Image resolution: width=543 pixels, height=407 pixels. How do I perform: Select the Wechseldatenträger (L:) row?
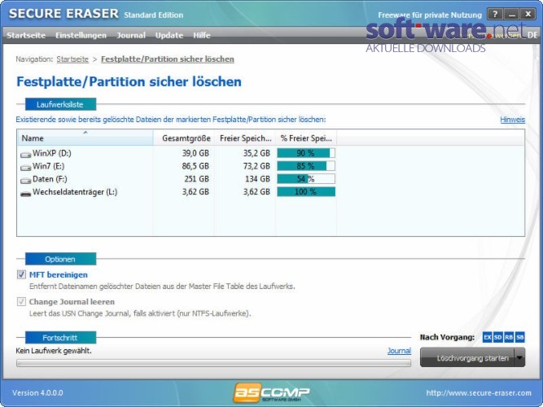click(270, 192)
